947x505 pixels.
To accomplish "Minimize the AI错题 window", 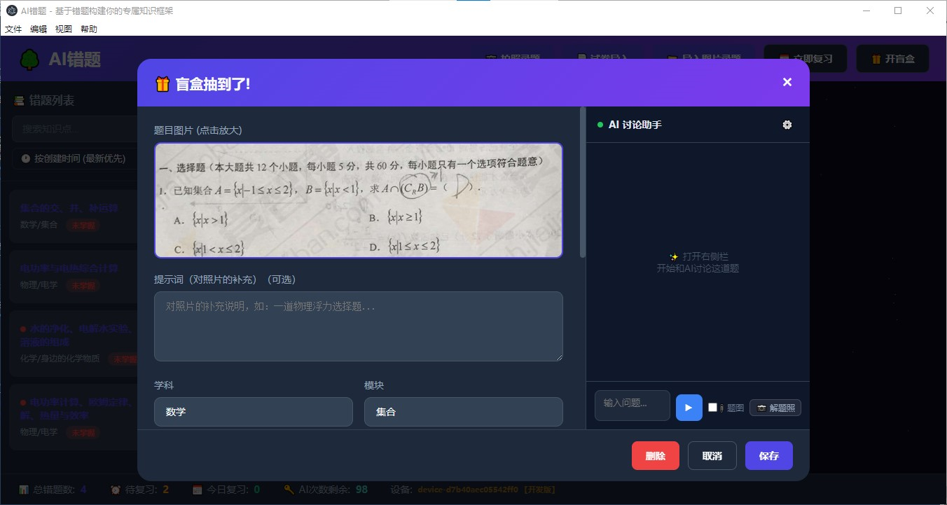I will 866,11.
